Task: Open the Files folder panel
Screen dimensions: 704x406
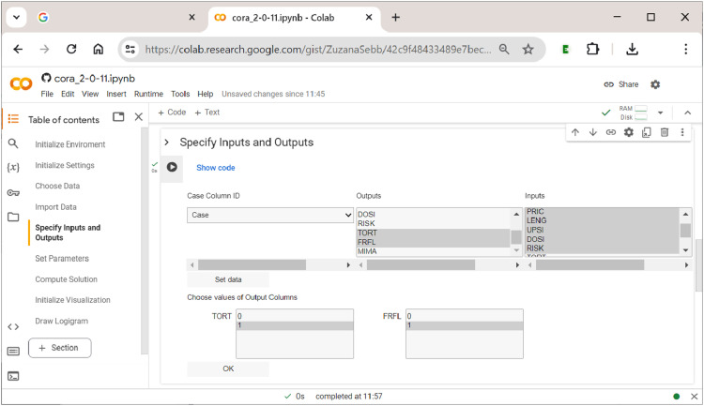Action: click(x=13, y=218)
